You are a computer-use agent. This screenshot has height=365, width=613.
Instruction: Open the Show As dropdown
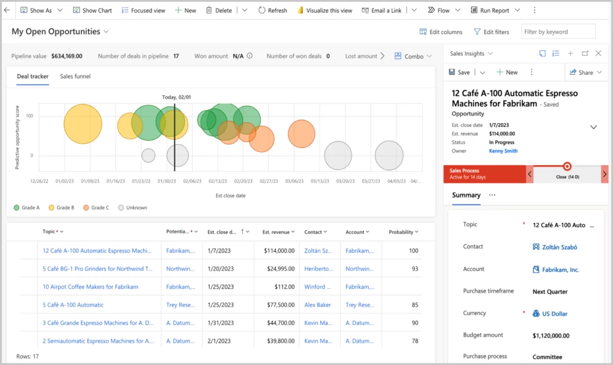pyautogui.click(x=41, y=10)
